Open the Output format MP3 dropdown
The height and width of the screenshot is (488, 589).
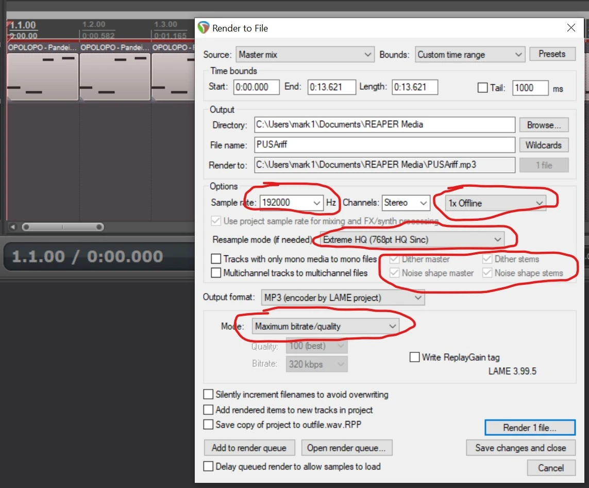343,298
